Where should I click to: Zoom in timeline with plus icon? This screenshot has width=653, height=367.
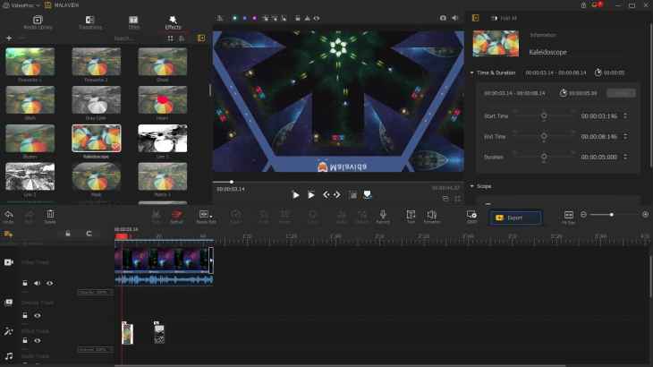point(645,215)
